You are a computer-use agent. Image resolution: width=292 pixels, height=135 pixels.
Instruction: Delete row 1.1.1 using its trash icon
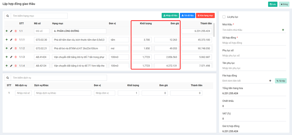coord(16,40)
